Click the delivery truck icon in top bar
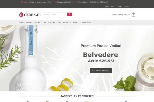 point(22,2)
